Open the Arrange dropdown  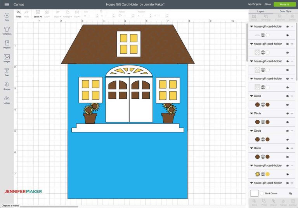68,14
